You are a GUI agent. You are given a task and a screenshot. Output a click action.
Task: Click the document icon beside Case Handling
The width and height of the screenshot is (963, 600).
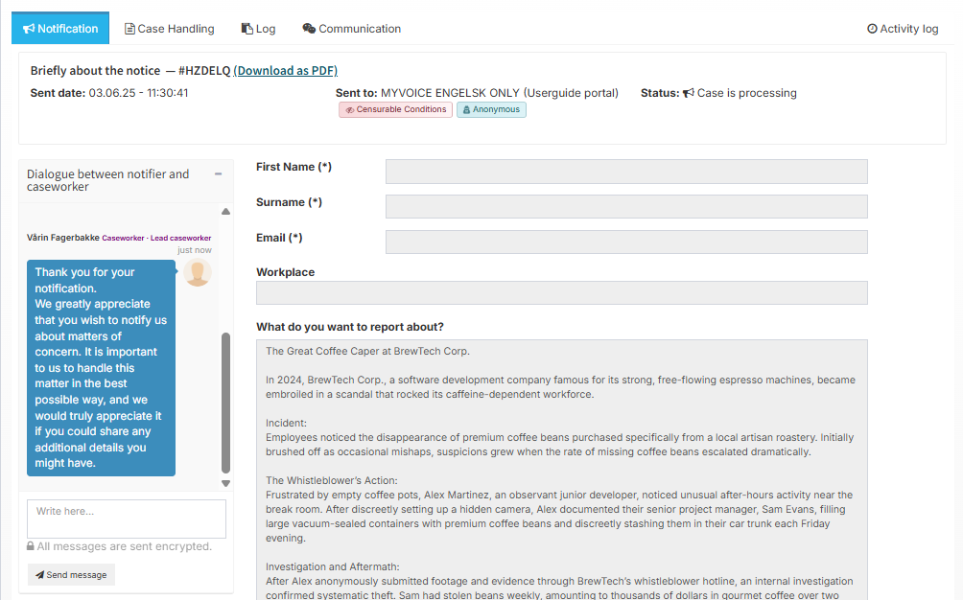click(129, 29)
